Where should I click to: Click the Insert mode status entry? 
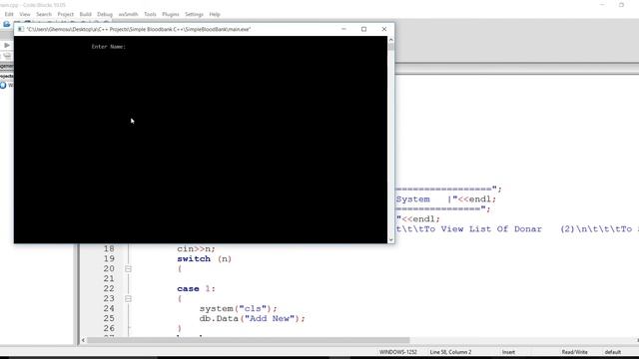pyautogui.click(x=508, y=352)
